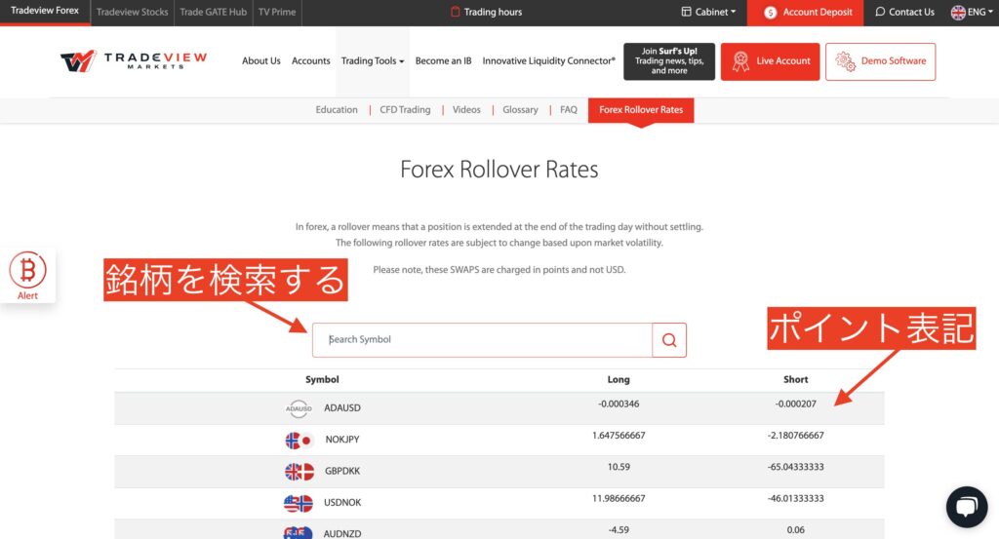Click the USDNOK flag icon
The height and width of the screenshot is (539, 999).
point(299,503)
